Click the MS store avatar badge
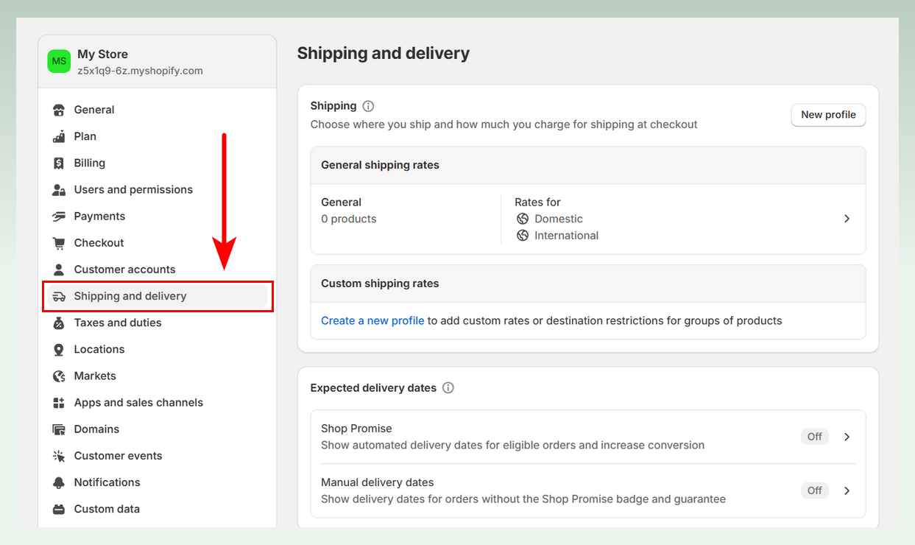Viewport: 915px width, 545px height. click(59, 60)
